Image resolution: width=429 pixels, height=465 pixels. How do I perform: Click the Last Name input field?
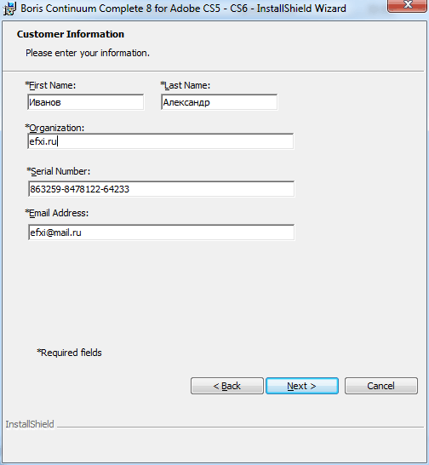tap(220, 102)
